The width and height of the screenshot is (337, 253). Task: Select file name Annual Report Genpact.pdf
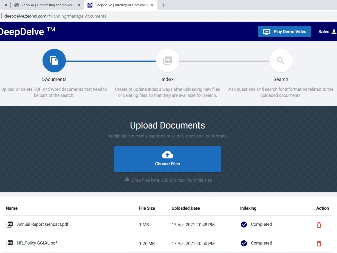[x=43, y=224]
